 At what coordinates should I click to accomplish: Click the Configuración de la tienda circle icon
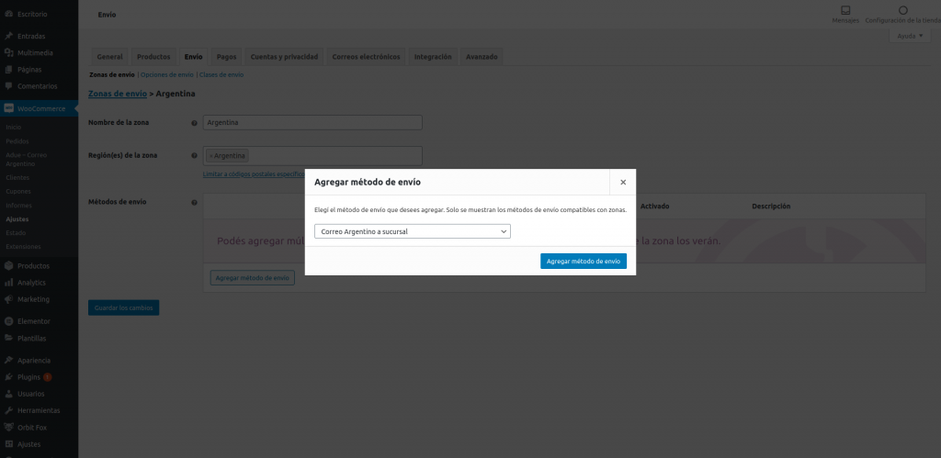coord(902,10)
